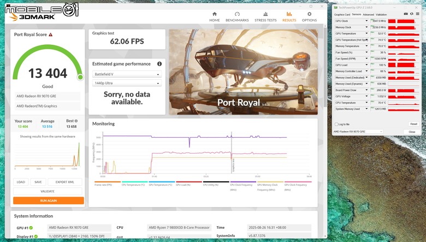Open the 1440p Ultra resolution dropdown

[x=127, y=83]
